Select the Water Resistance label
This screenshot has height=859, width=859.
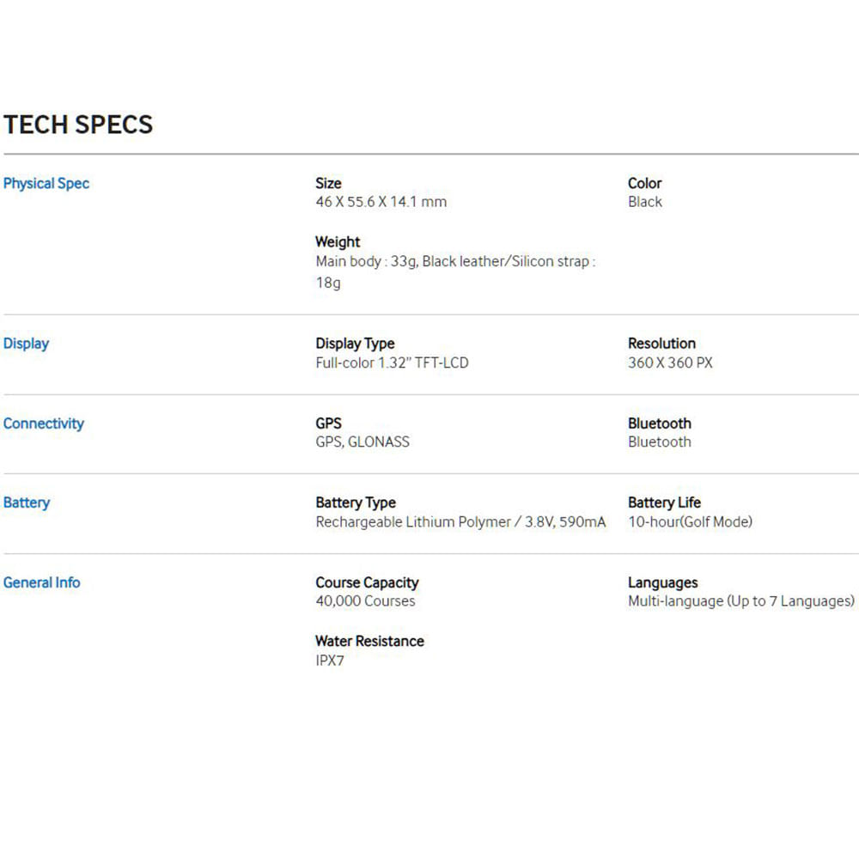click(369, 641)
